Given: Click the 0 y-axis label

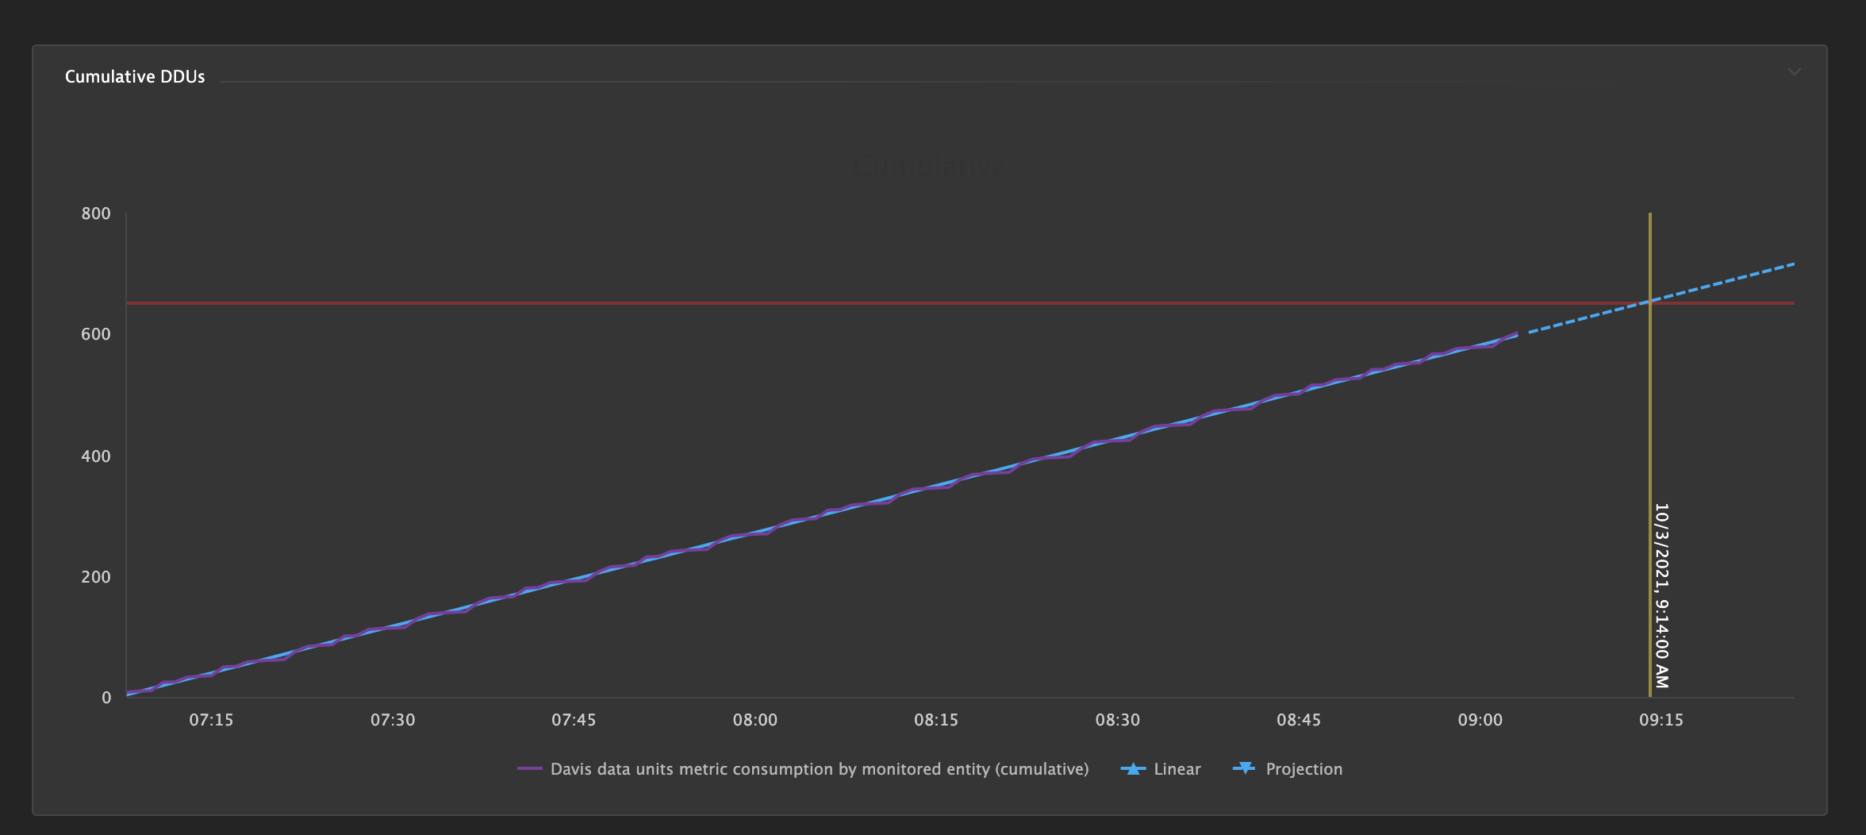Looking at the screenshot, I should pyautogui.click(x=106, y=698).
